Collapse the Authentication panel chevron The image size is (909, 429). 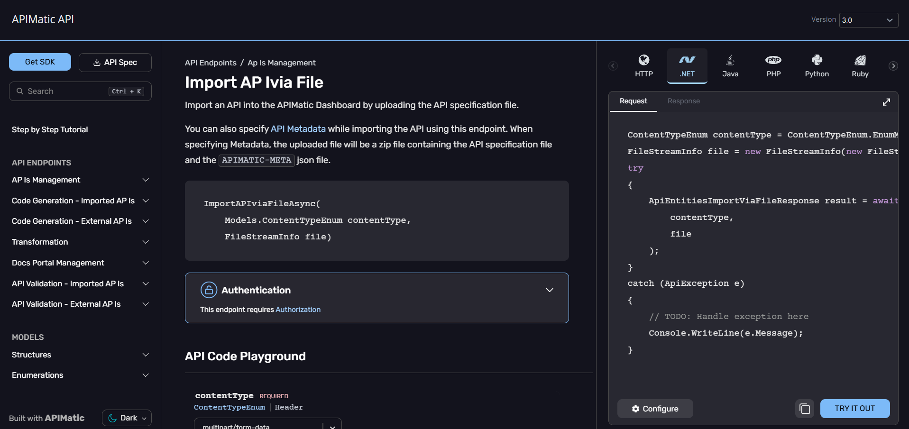pos(550,290)
